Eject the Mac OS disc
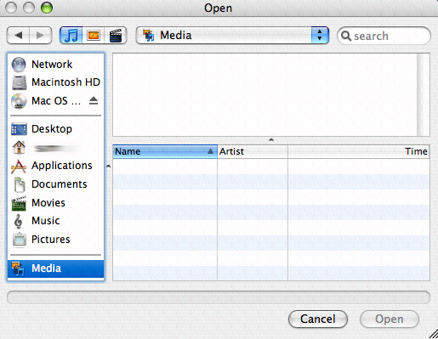This screenshot has height=339, width=438. coord(94,101)
